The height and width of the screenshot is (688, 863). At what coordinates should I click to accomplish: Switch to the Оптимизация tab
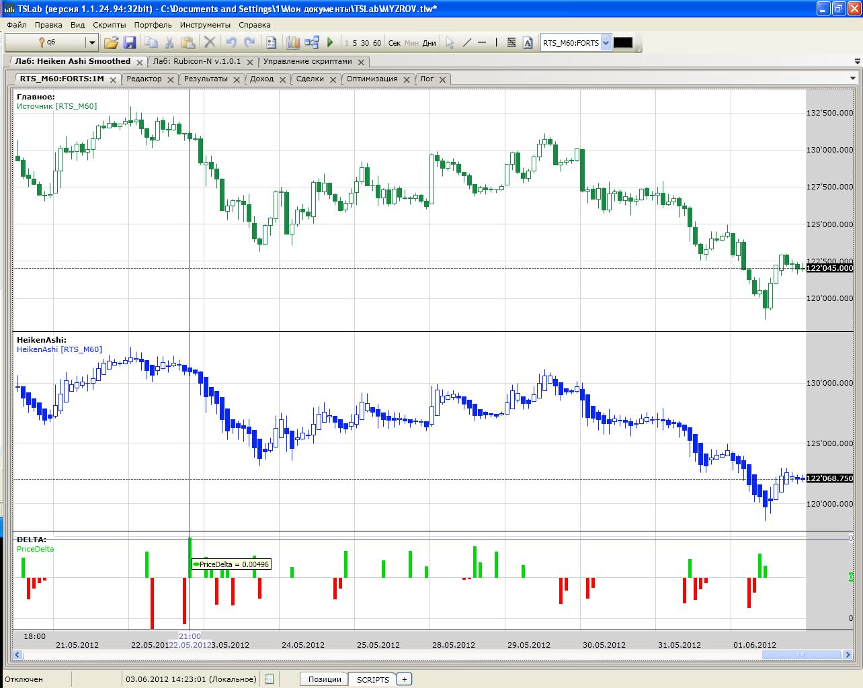click(x=372, y=79)
